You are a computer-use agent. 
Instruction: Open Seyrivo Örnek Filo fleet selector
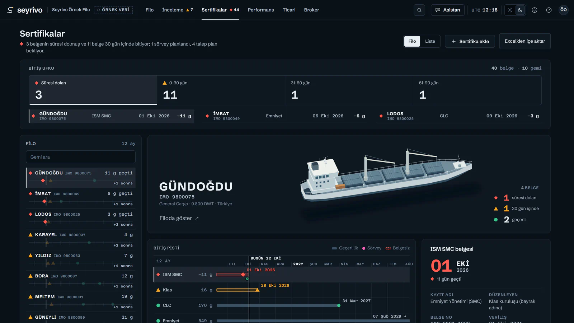coord(71,10)
